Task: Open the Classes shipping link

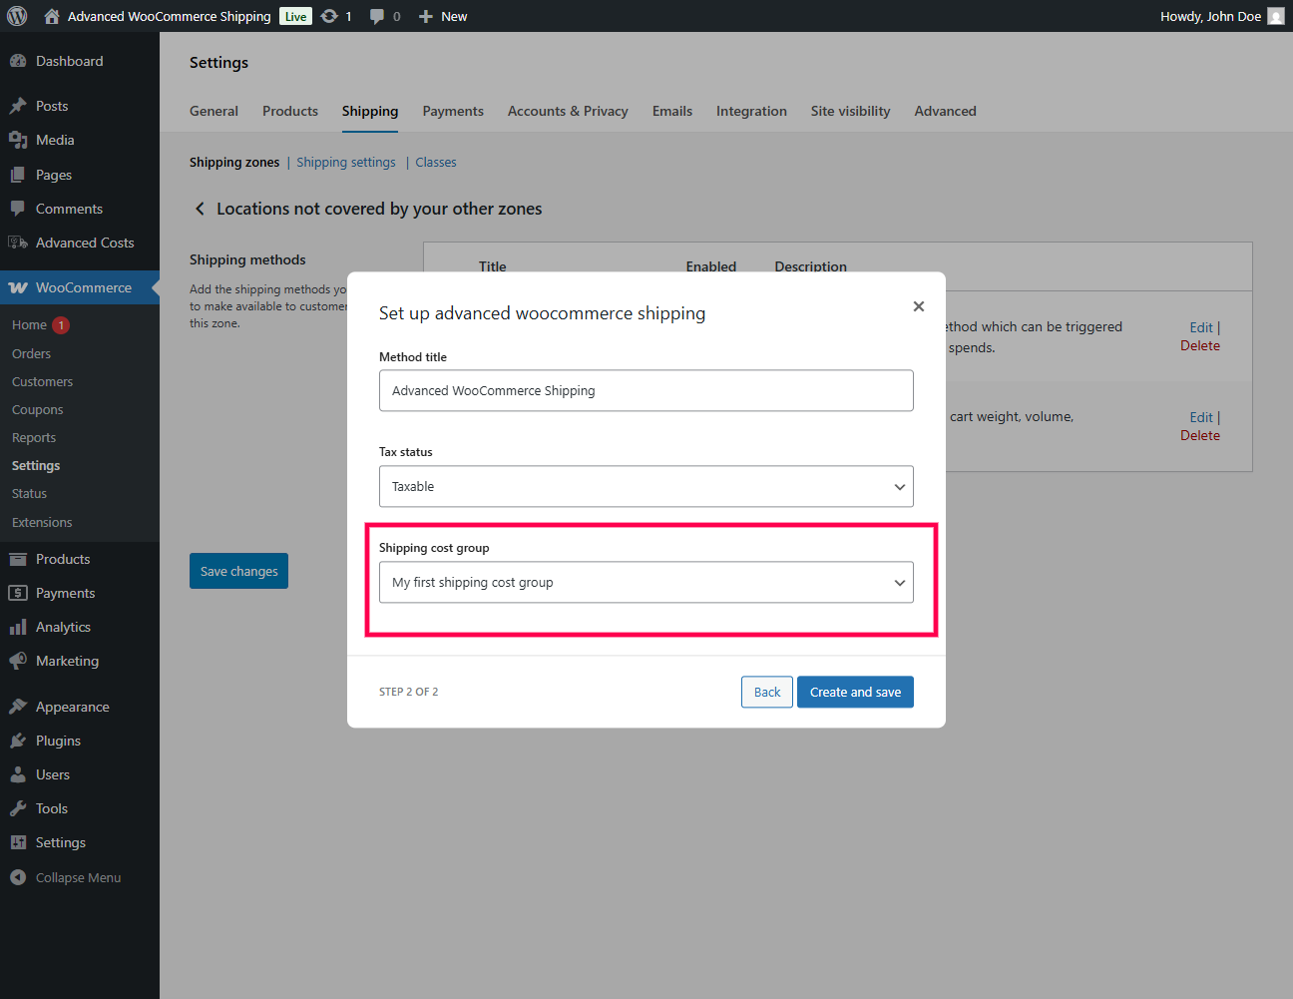Action: 436,162
